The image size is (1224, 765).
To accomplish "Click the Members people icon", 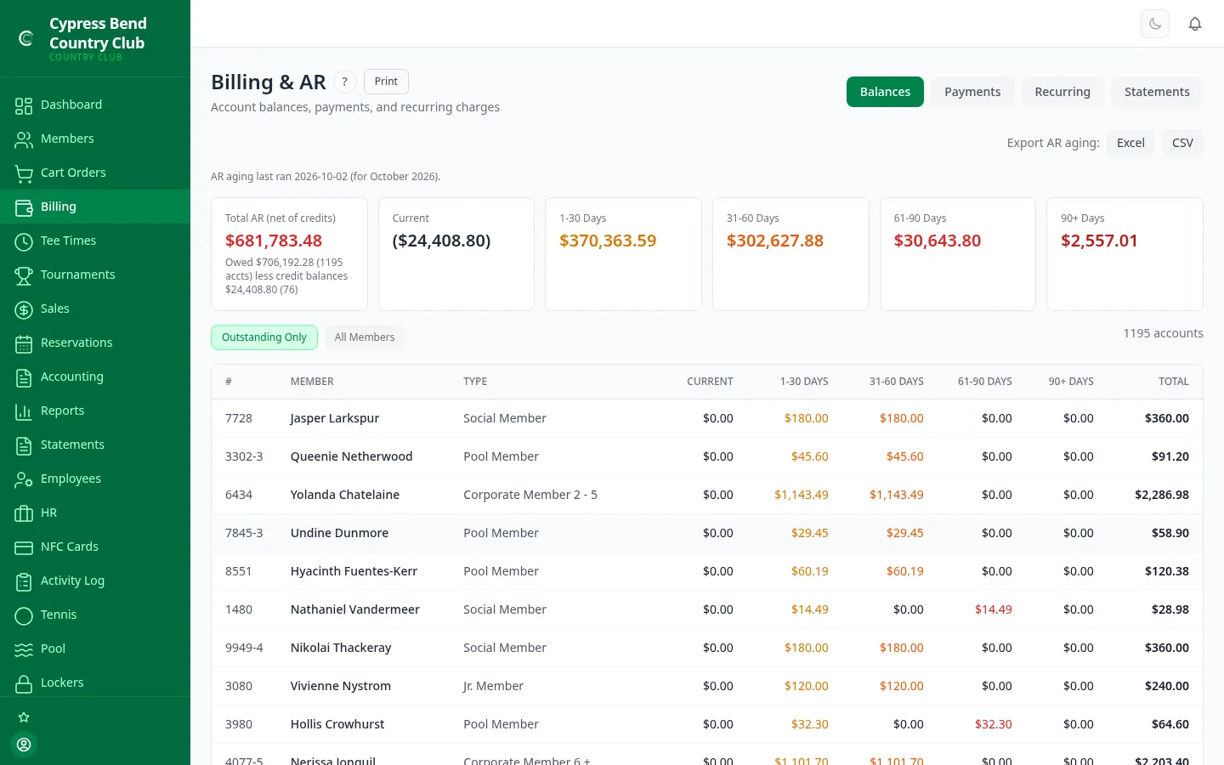I will [24, 139].
